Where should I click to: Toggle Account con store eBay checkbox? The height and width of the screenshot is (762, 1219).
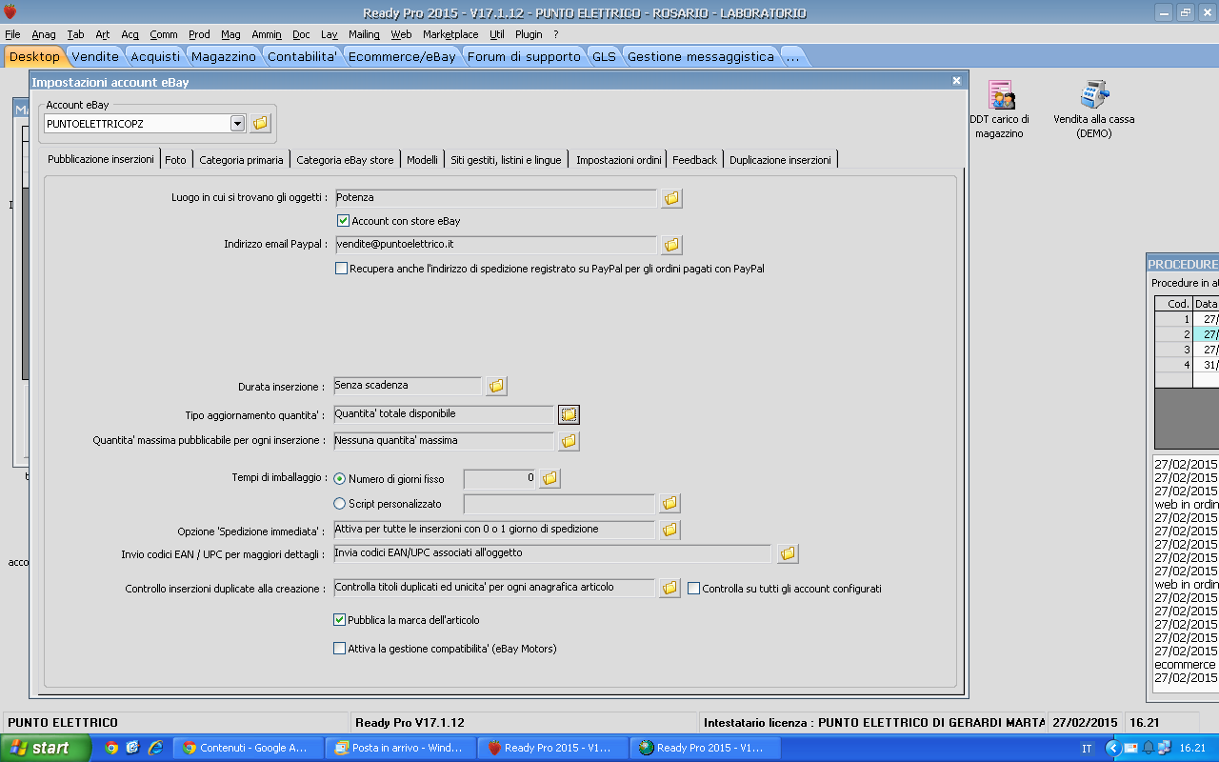344,221
